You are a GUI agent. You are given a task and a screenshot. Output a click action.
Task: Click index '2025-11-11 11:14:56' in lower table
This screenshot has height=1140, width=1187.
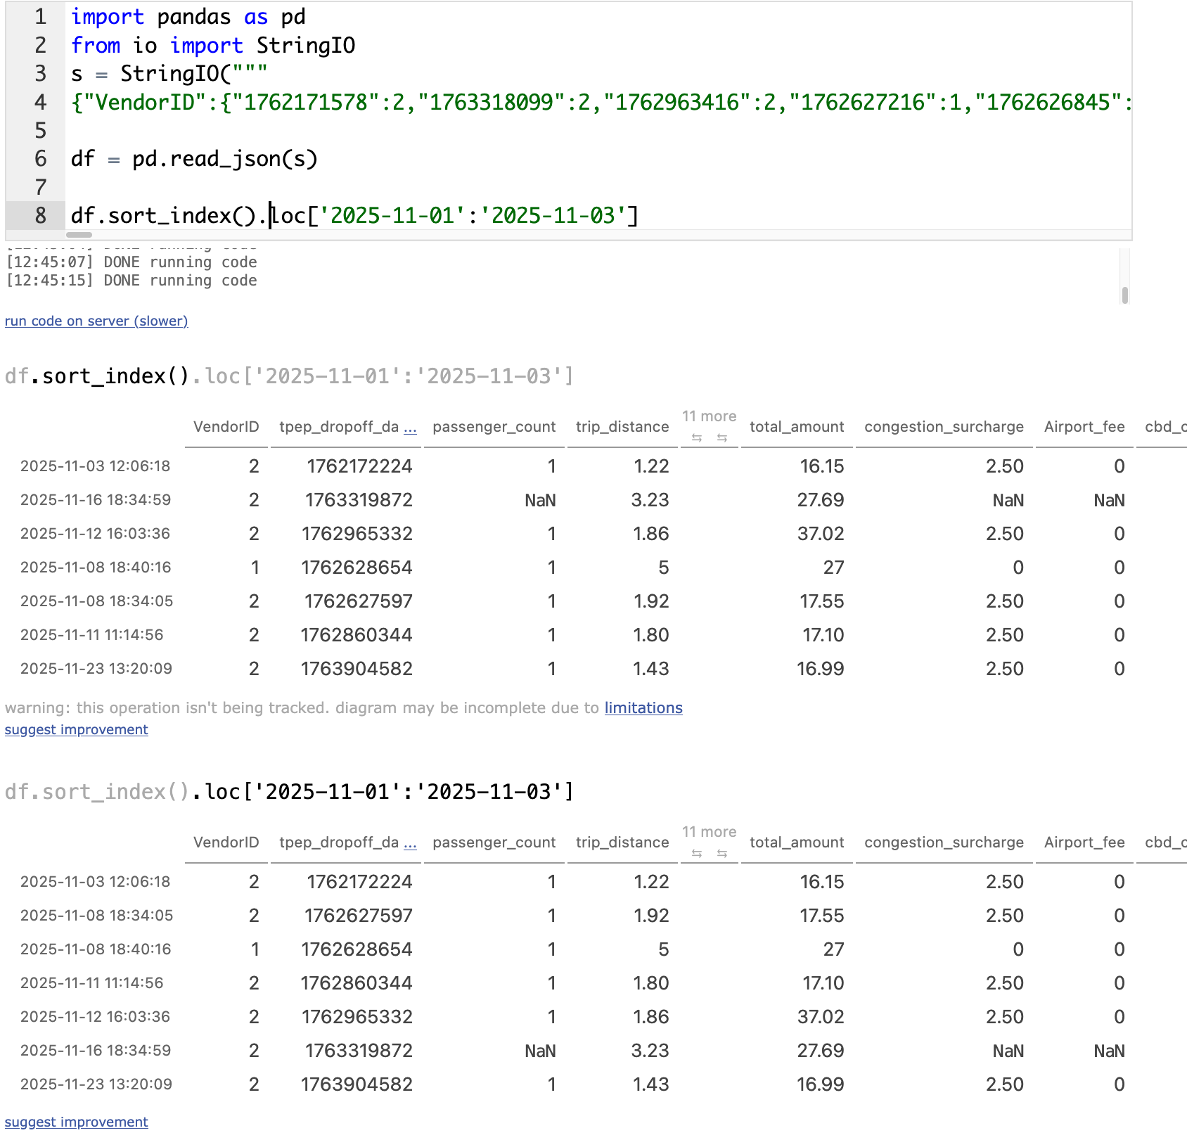(x=92, y=983)
